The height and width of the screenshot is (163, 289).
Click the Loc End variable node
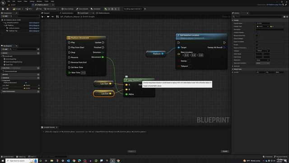[x=104, y=94]
